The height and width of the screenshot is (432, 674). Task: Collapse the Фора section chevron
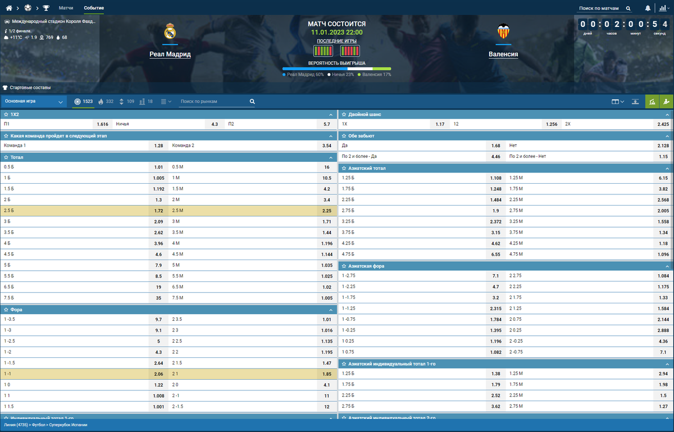(x=330, y=310)
